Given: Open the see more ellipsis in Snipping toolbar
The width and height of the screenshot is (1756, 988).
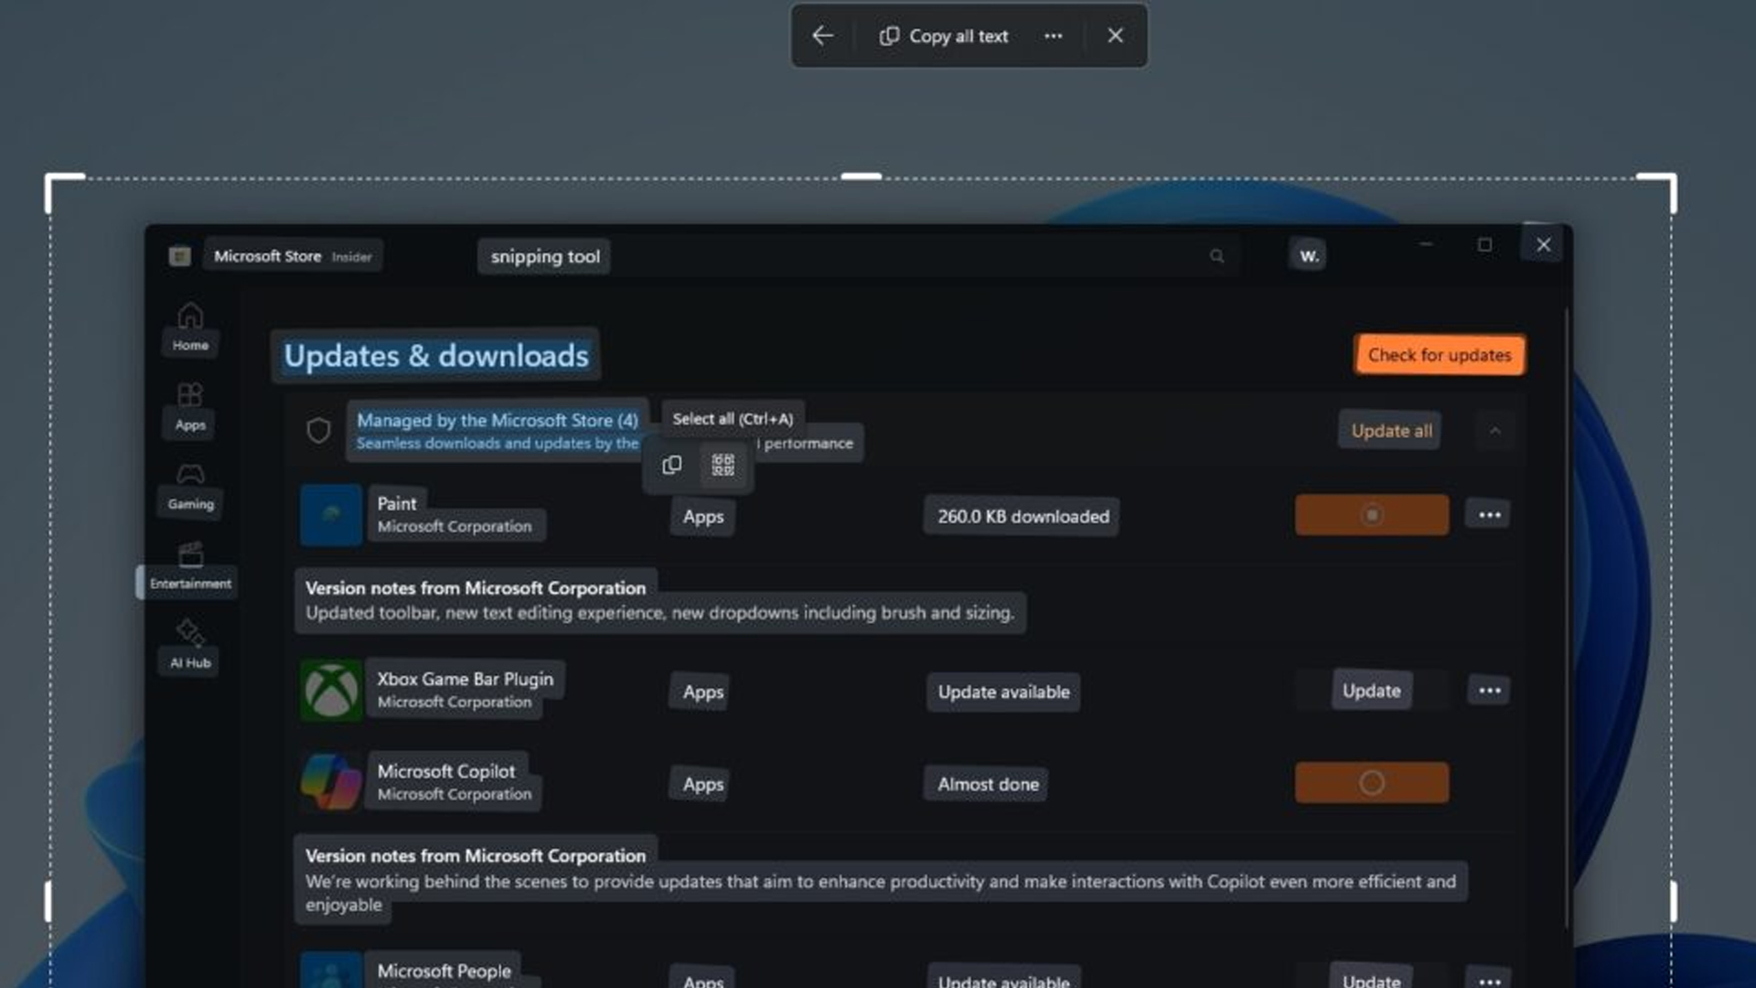Looking at the screenshot, I should pyautogui.click(x=1054, y=36).
